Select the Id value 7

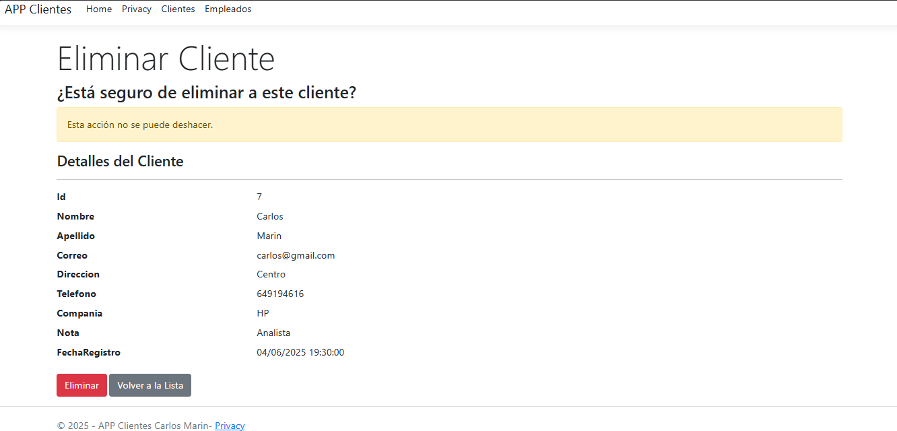259,197
